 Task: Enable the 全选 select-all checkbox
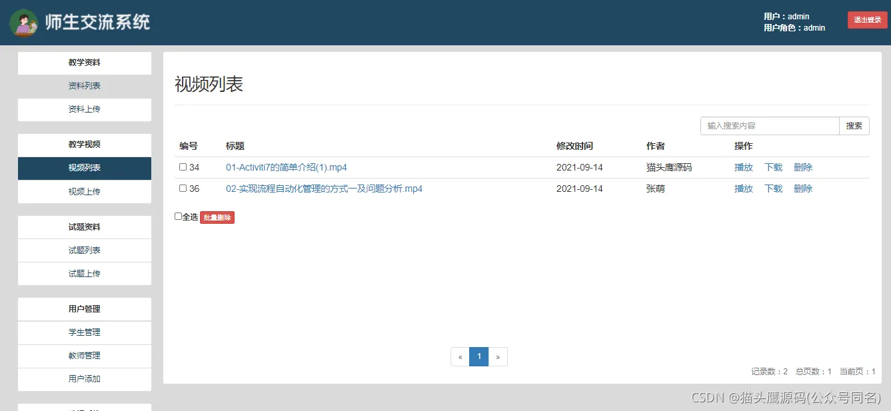(178, 216)
